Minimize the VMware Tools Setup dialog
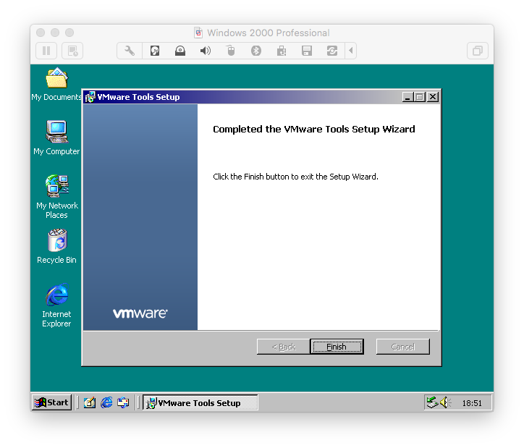The width and height of the screenshot is (524, 448). (x=407, y=97)
